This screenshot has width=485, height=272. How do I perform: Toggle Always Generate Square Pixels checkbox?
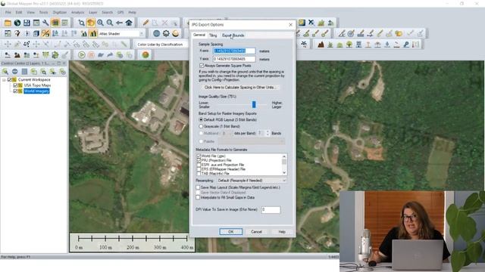[x=202, y=66]
